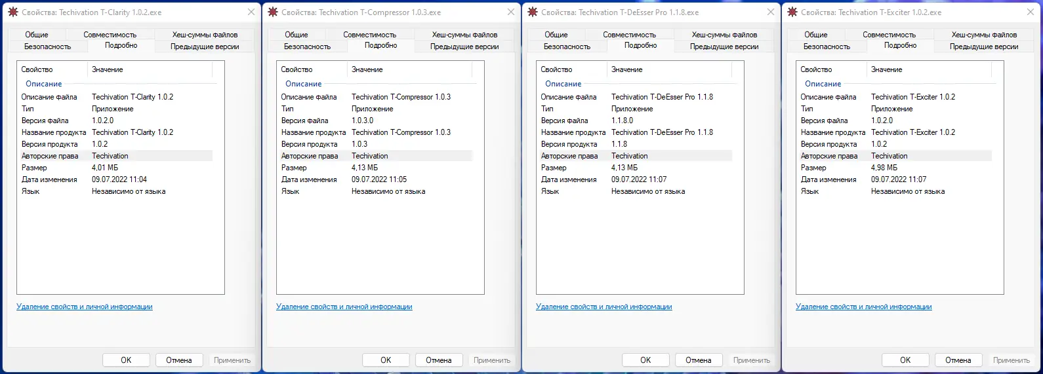Click Удаление свойств link in T-Clarity window
This screenshot has height=374, width=1043.
[85, 307]
